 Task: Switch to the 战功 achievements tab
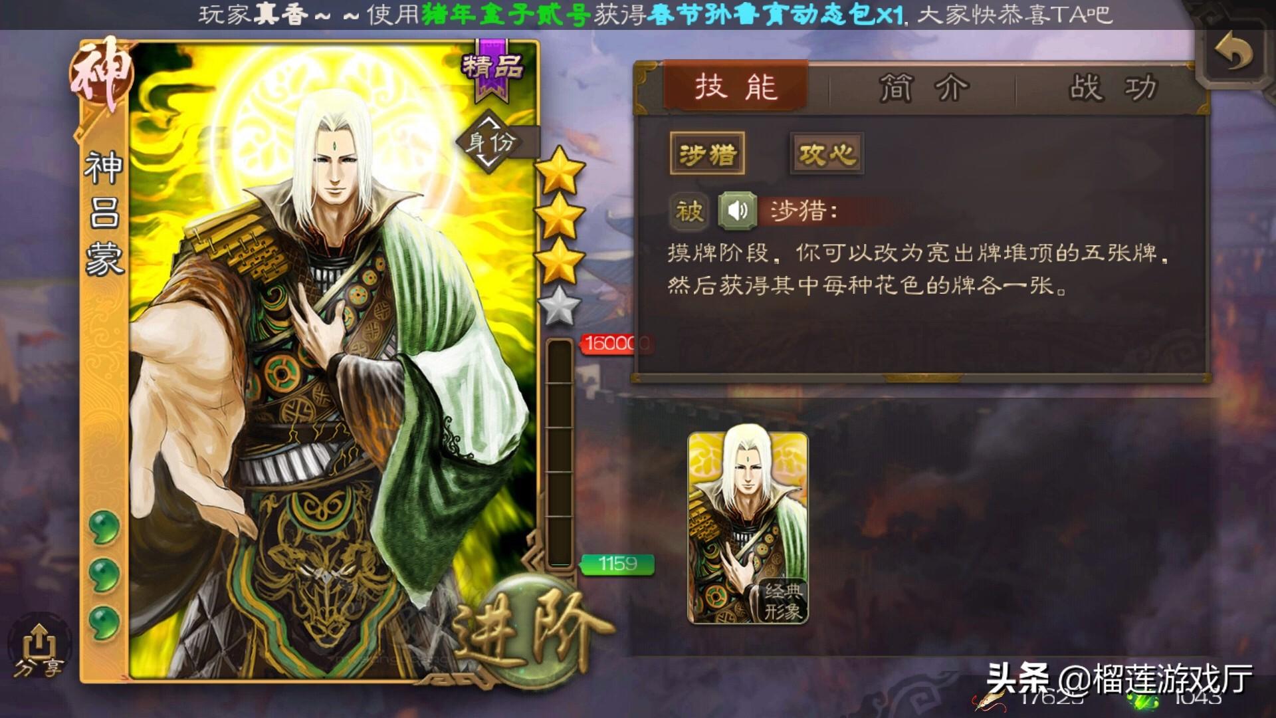(1113, 88)
